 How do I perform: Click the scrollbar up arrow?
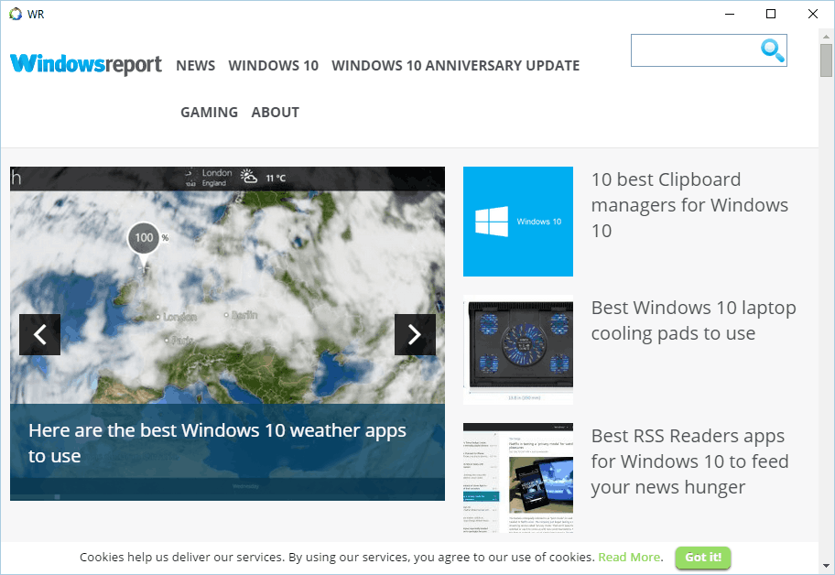(x=826, y=37)
